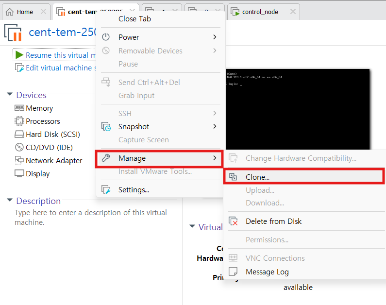Image resolution: width=386 pixels, height=305 pixels.
Task: Expand the Power submenu arrow
Action: (215, 37)
